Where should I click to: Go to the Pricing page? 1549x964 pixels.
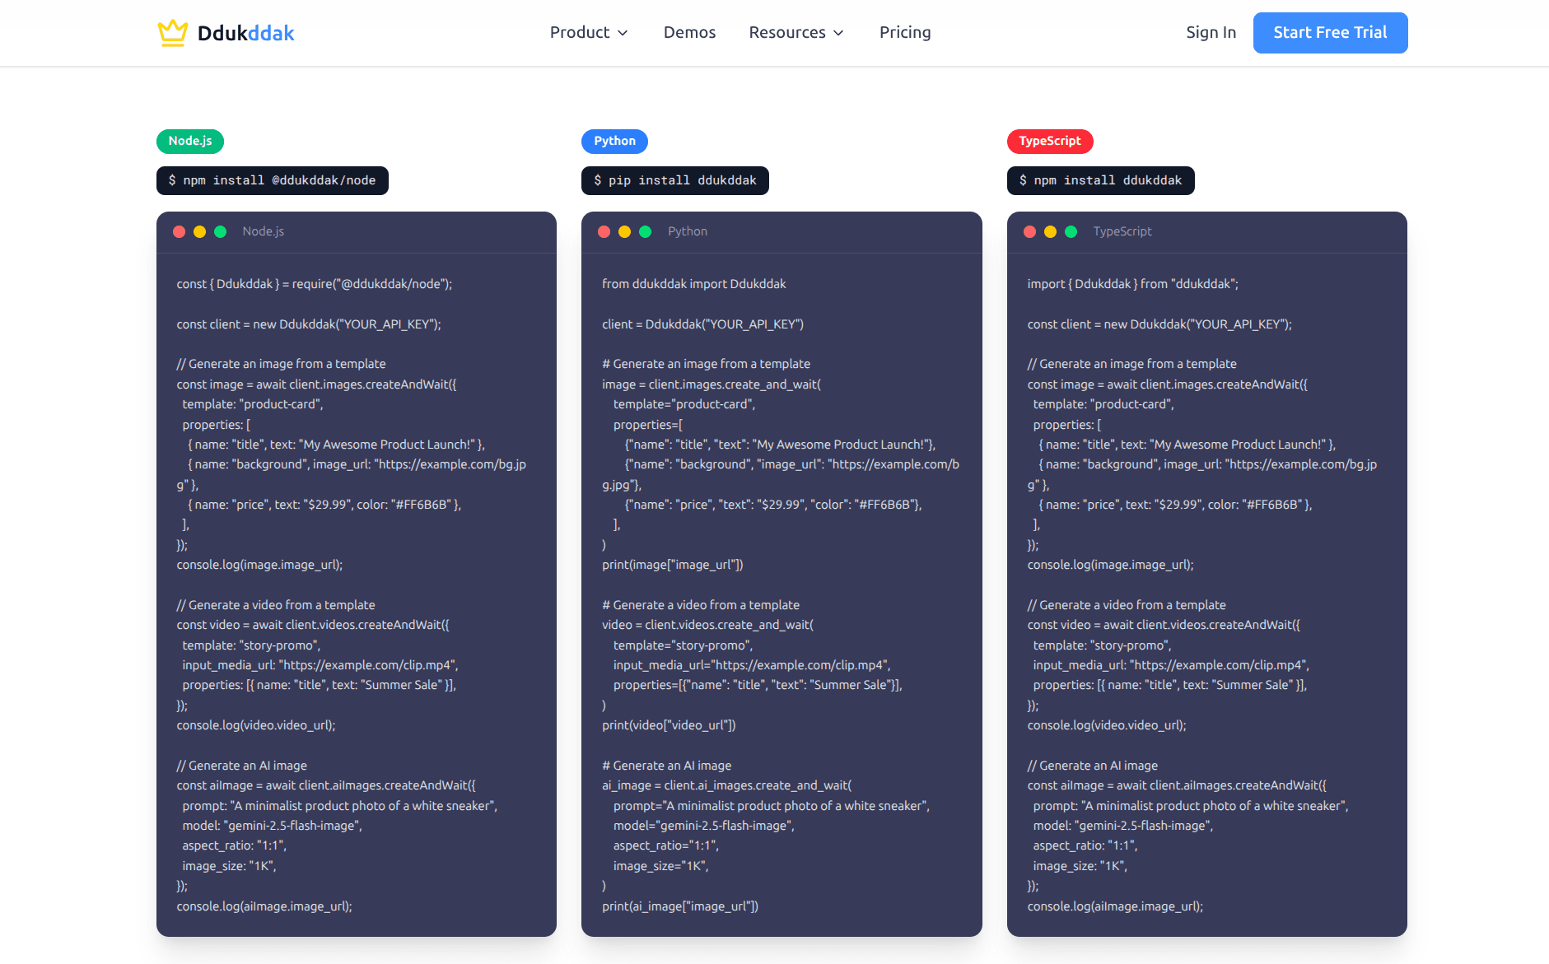tap(904, 32)
